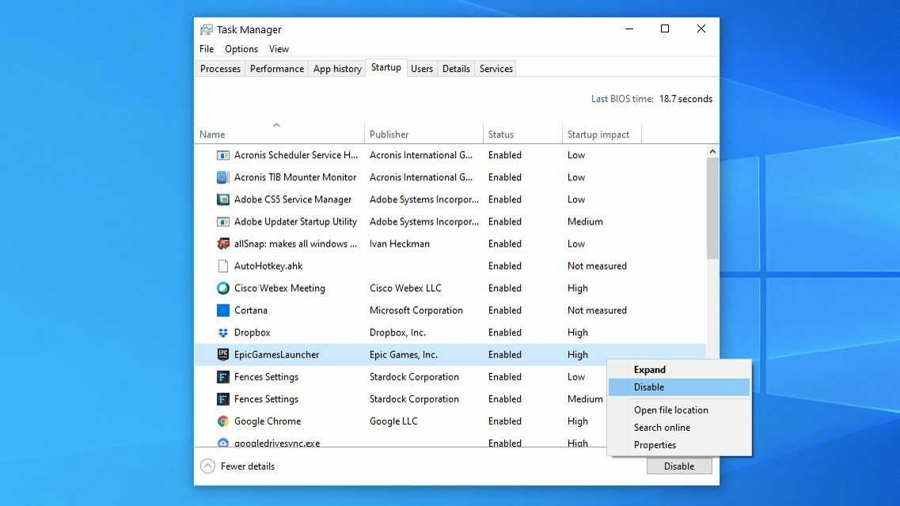
Task: Click the Fewer details label
Action: (248, 466)
